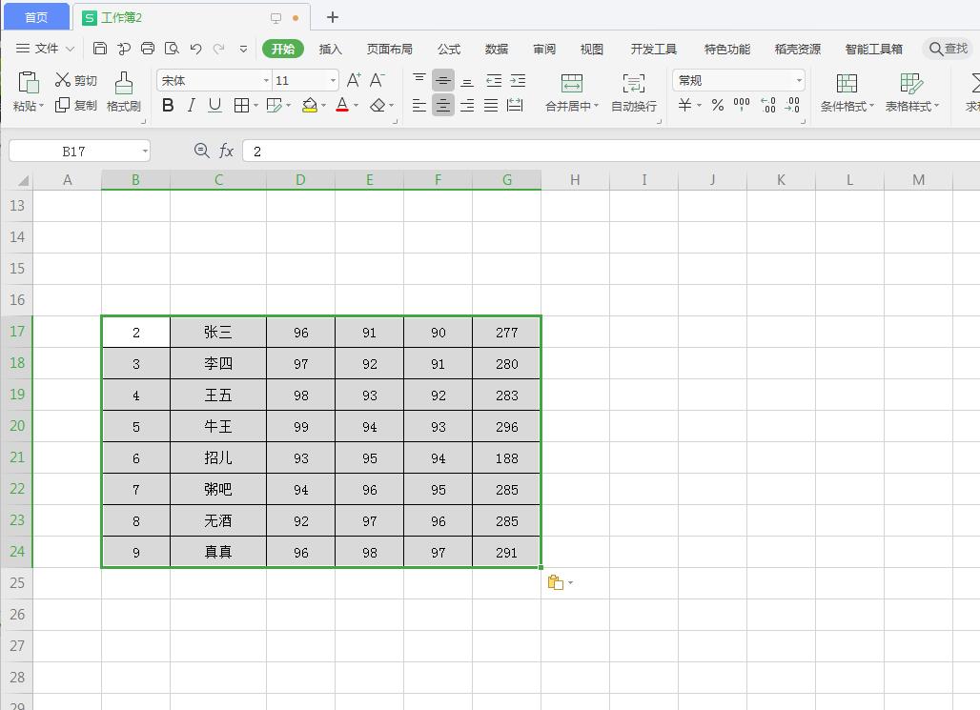
Task: Click the increase decimal places icon
Action: [x=767, y=106]
